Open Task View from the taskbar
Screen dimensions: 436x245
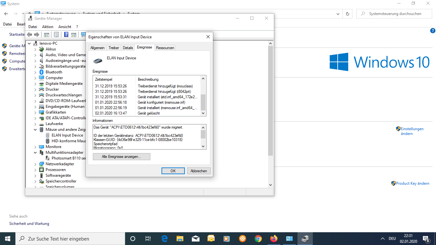[148, 239]
